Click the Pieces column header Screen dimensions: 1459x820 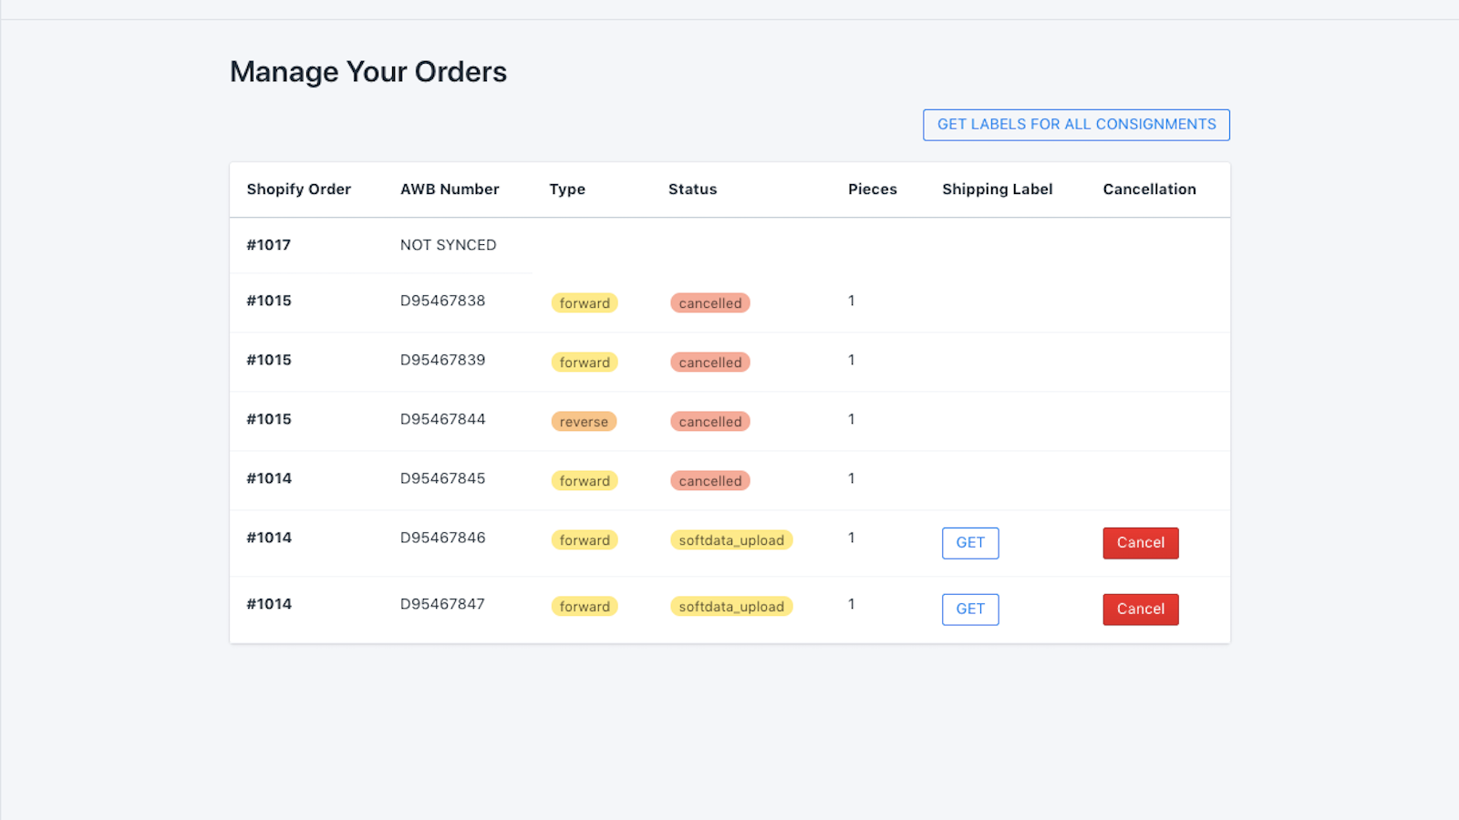click(872, 190)
